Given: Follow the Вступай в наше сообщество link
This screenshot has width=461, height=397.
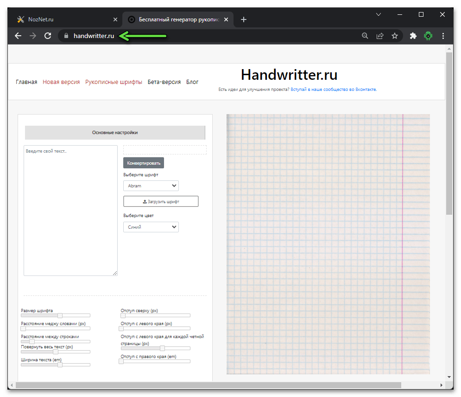Looking at the screenshot, I should 333,90.
